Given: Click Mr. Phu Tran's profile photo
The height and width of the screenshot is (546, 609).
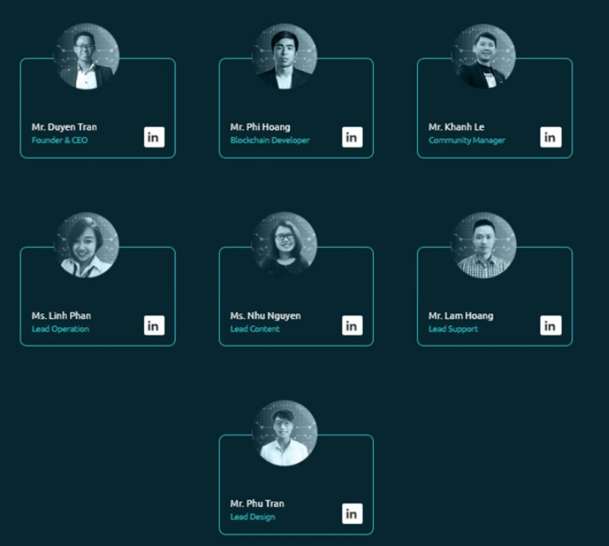Looking at the screenshot, I should pyautogui.click(x=285, y=433).
